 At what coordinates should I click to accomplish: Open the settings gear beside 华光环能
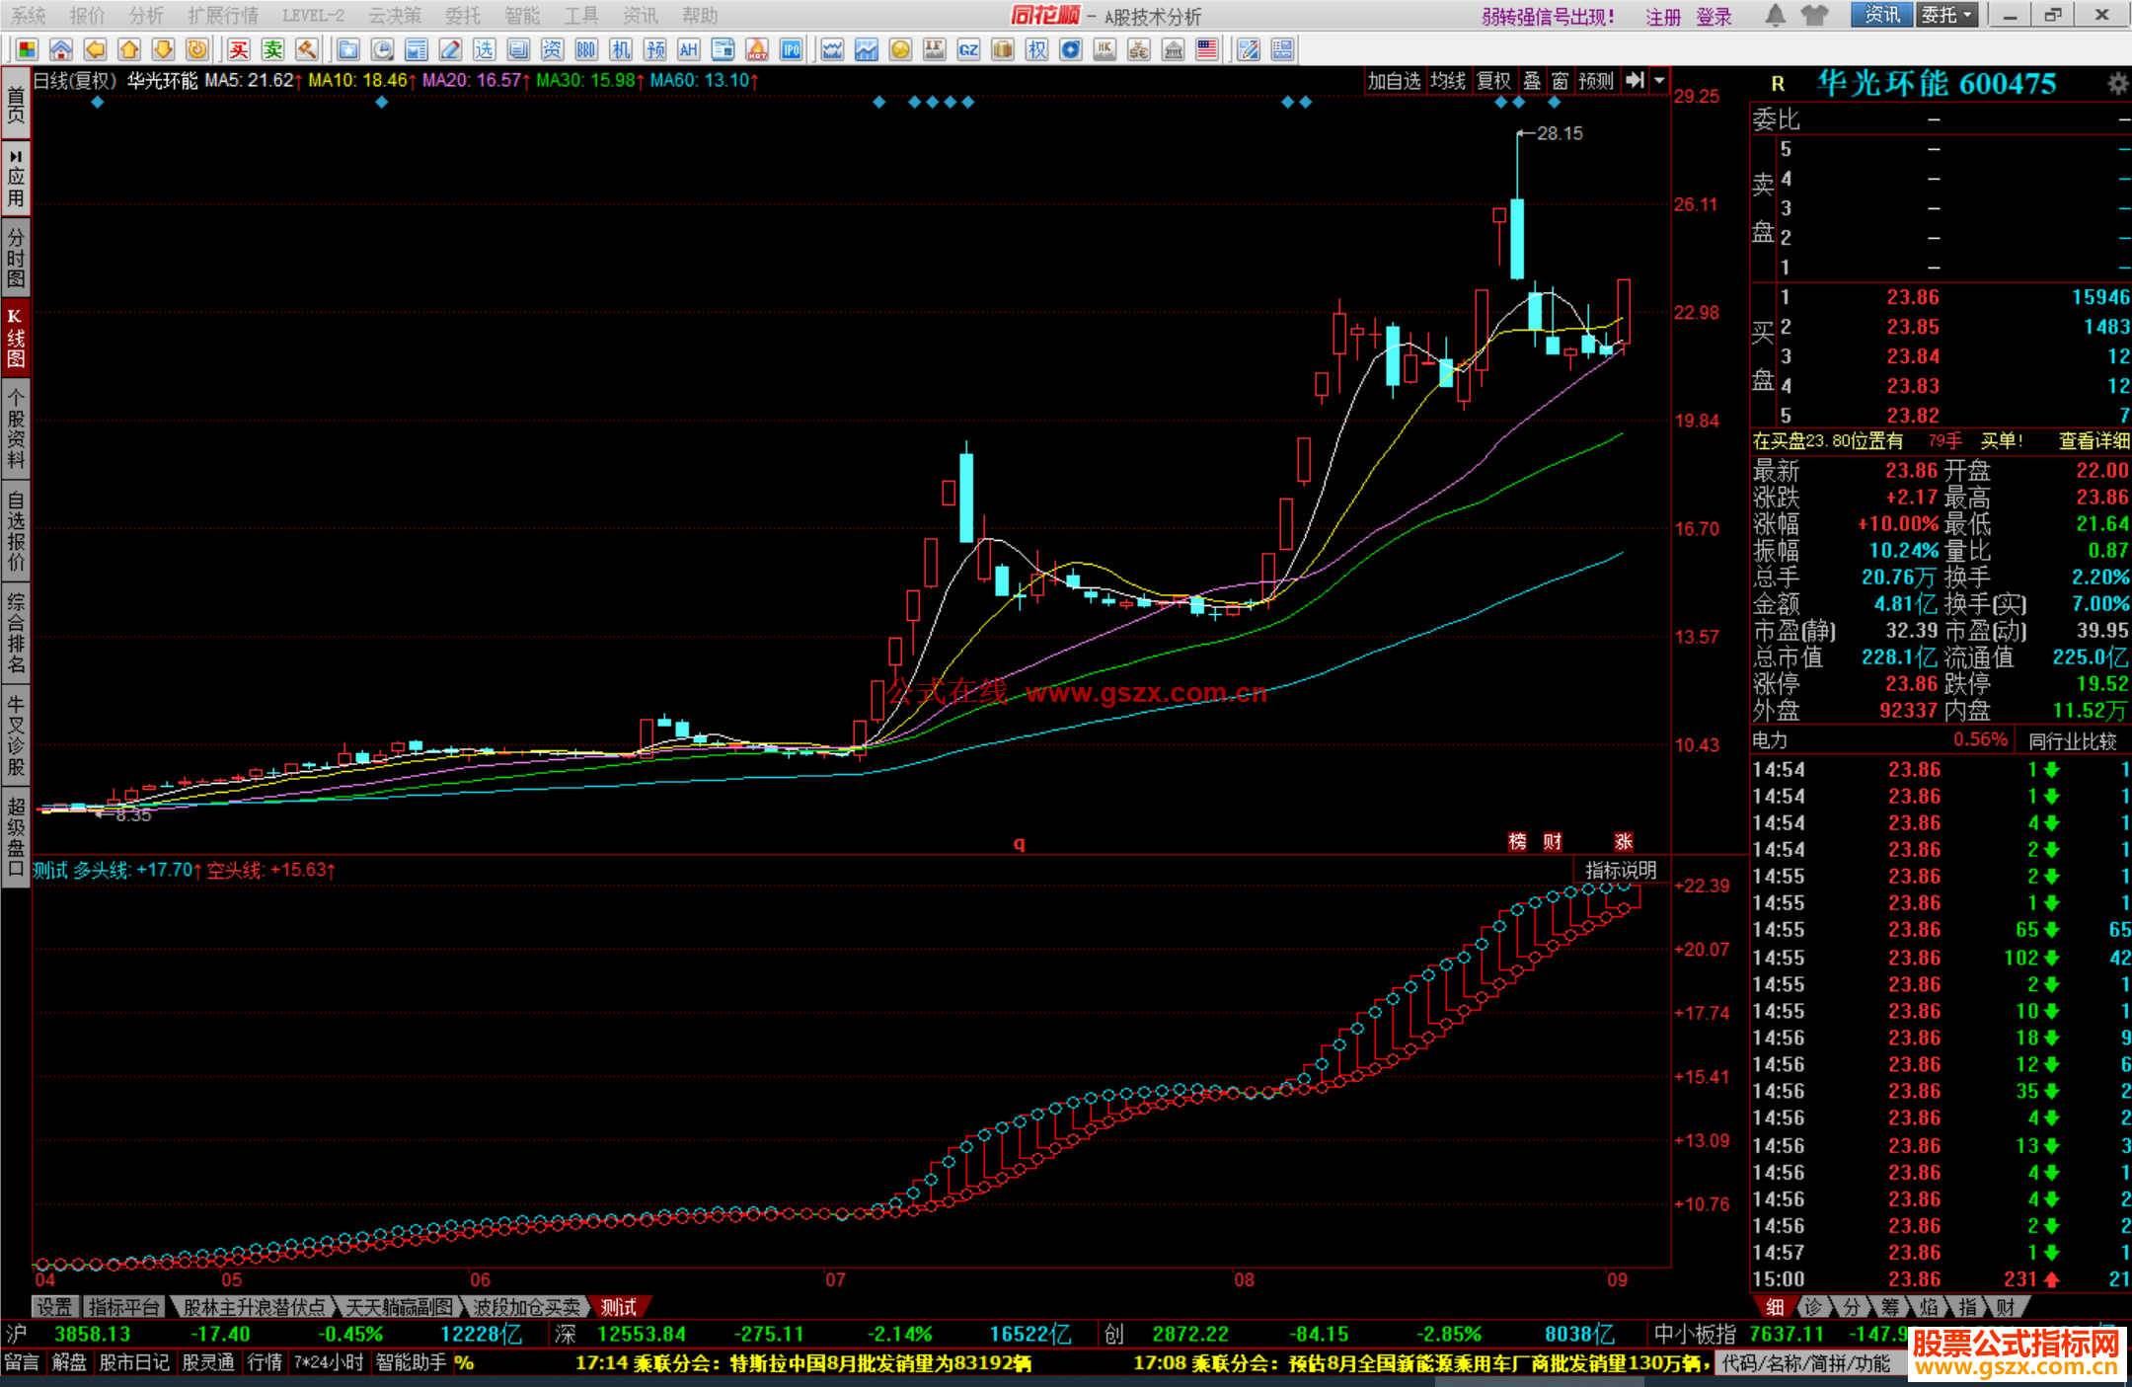pos(2117,84)
